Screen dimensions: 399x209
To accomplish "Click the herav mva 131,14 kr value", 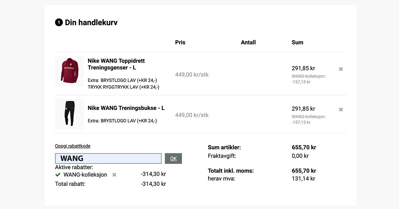I will click(x=303, y=179).
